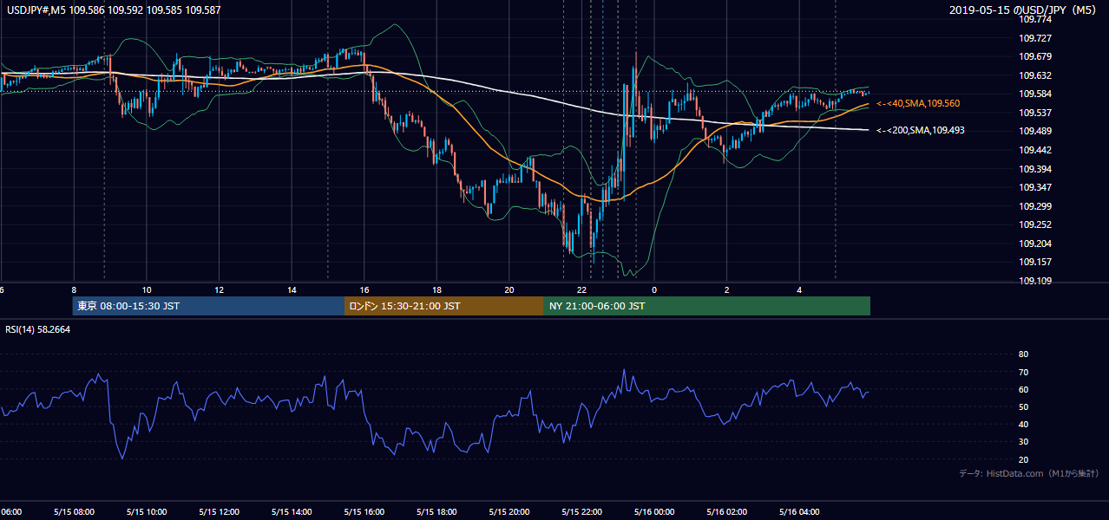Click price axis label 109.204
1109x520 pixels.
pyautogui.click(x=1034, y=244)
